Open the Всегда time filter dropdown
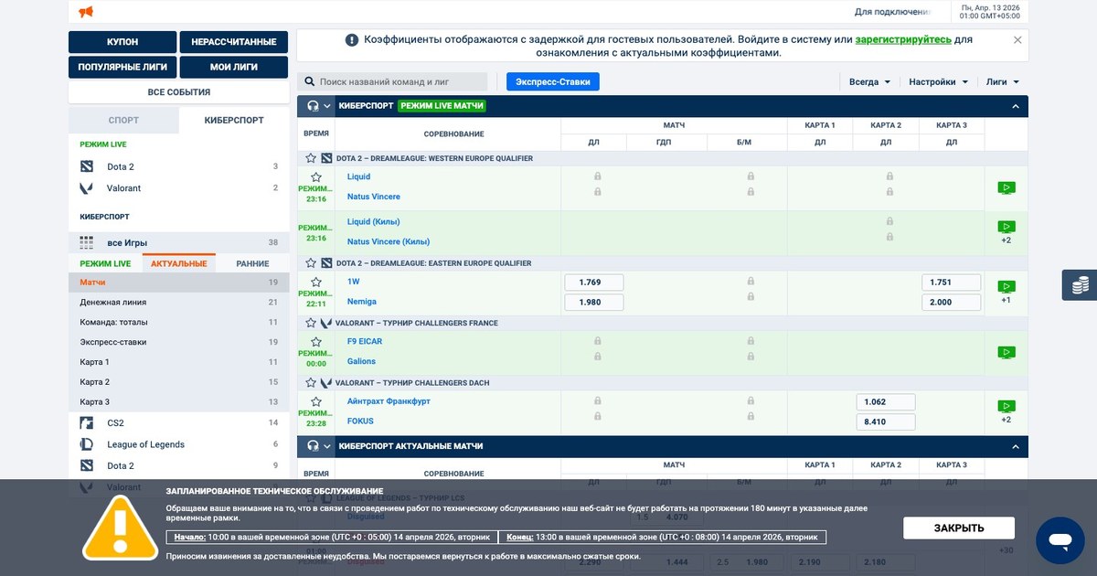1097x576 pixels. click(869, 81)
